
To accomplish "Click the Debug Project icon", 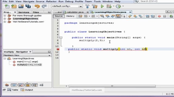I will point(109,6).
